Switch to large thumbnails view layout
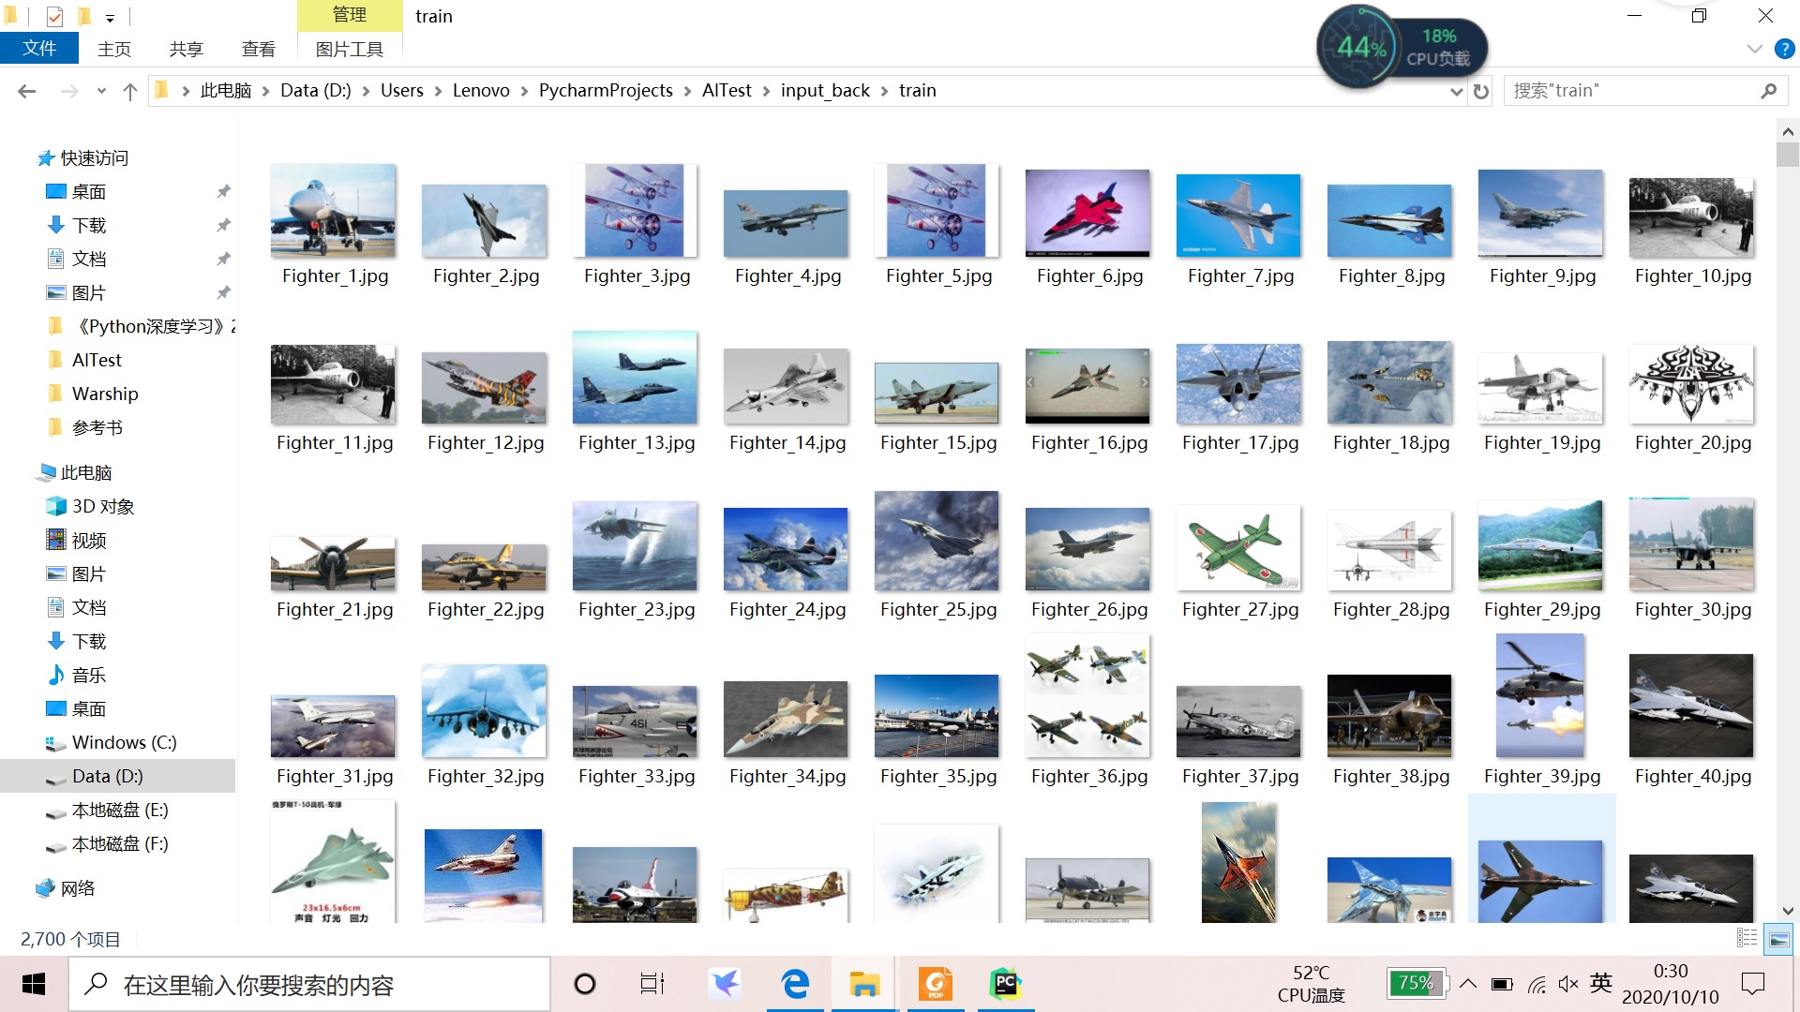The image size is (1800, 1012). tap(1778, 938)
